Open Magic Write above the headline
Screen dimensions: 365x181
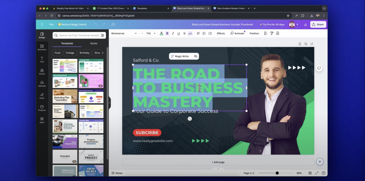[x=181, y=56]
